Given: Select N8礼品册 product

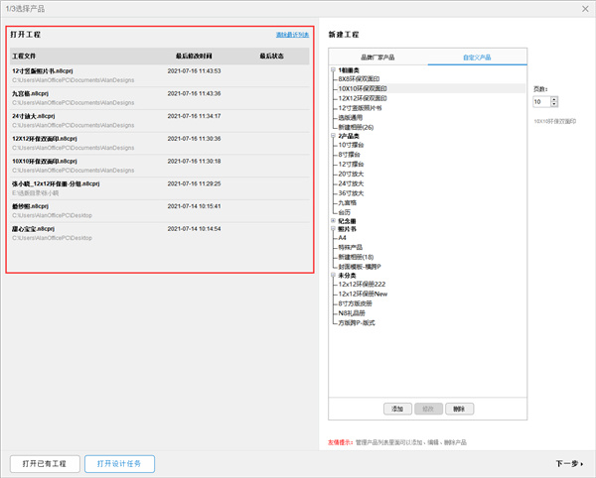Looking at the screenshot, I should 352,313.
